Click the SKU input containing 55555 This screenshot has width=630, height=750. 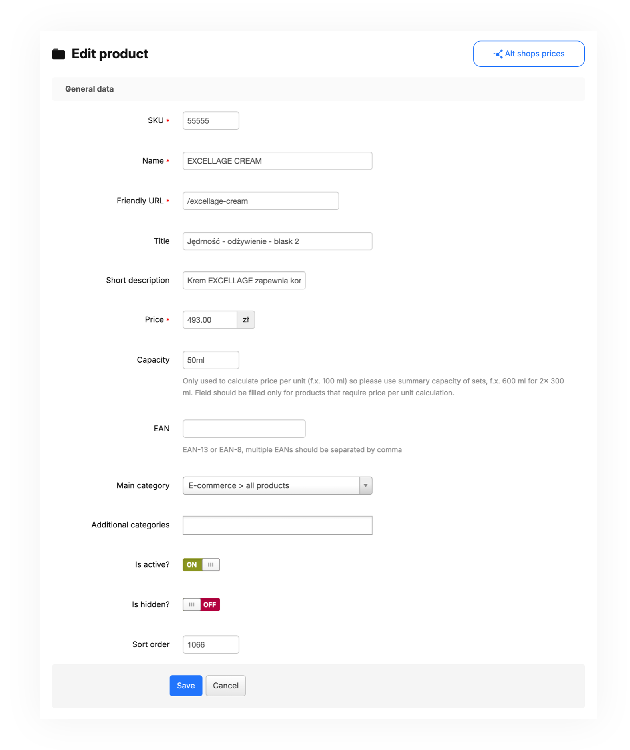pos(211,120)
